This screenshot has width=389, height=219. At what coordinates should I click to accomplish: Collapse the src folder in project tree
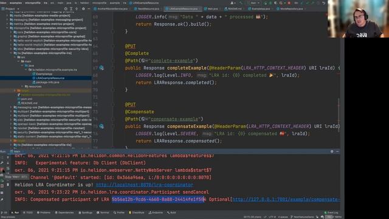pos(15,57)
